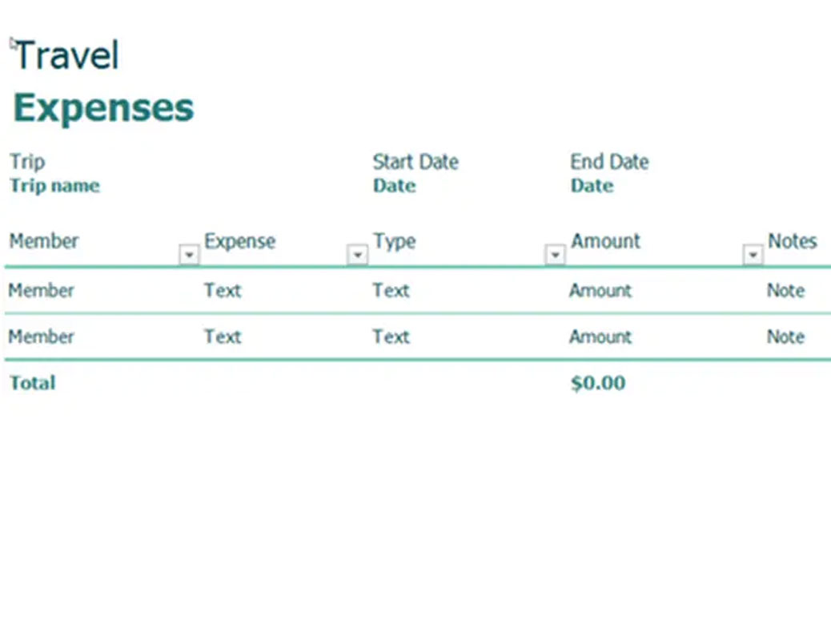Select the Notes column header
Screen dimensions: 831x641
click(792, 241)
